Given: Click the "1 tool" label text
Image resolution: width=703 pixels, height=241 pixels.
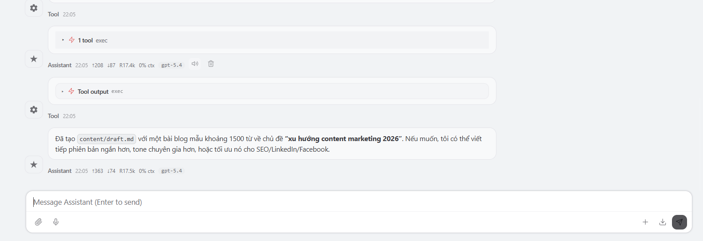Looking at the screenshot, I should pyautogui.click(x=85, y=40).
